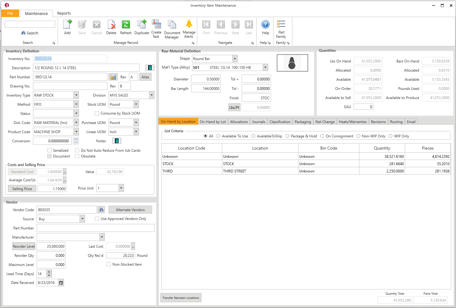Increment Lead Time using the up stepper arrow
The image size is (456, 308).
pos(48,272)
